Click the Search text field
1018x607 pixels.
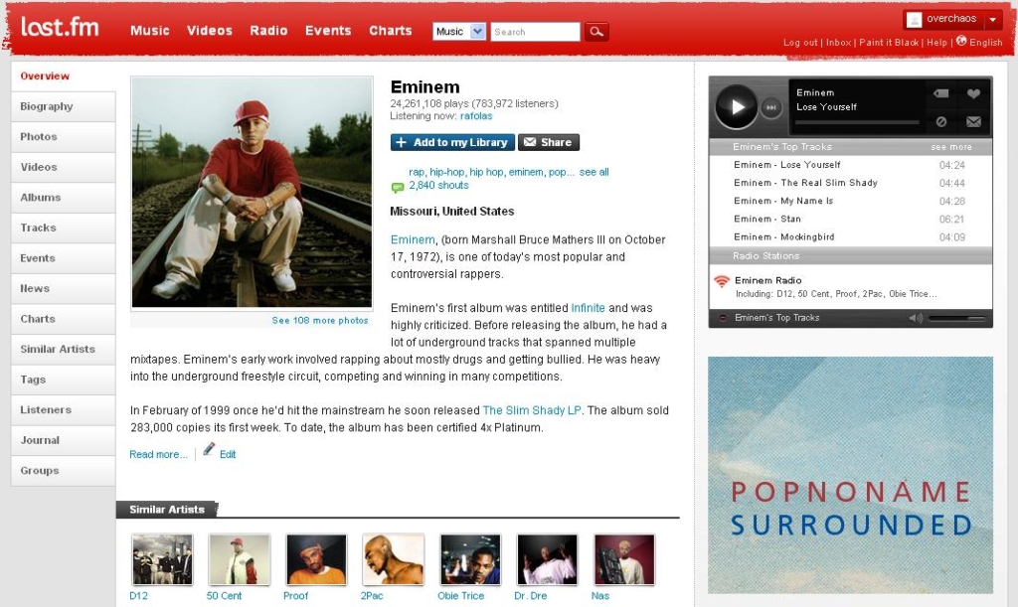coord(535,31)
